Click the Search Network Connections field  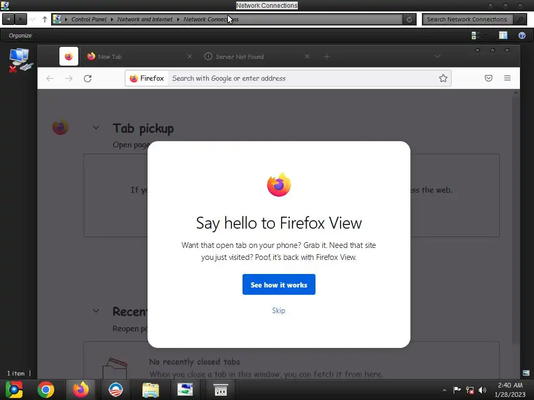point(467,19)
